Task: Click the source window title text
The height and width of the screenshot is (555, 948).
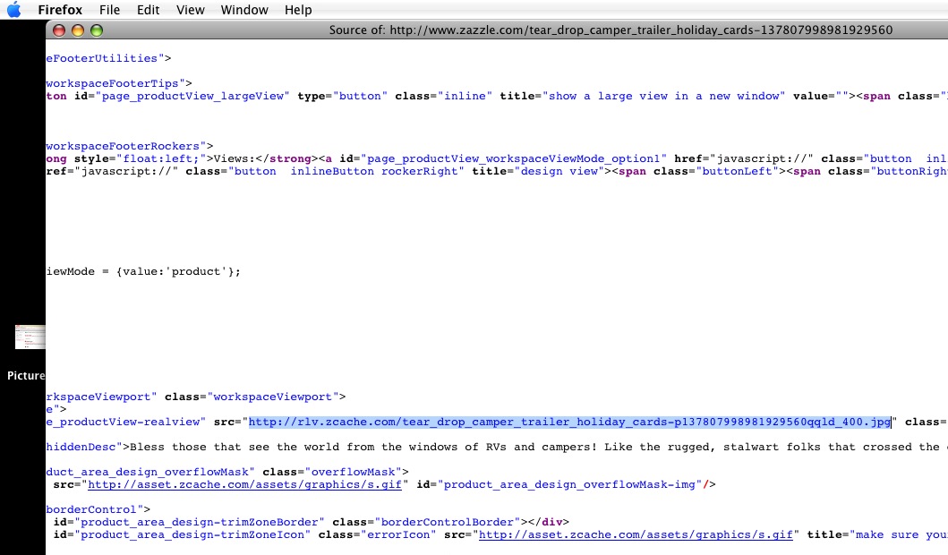Action: coord(611,30)
